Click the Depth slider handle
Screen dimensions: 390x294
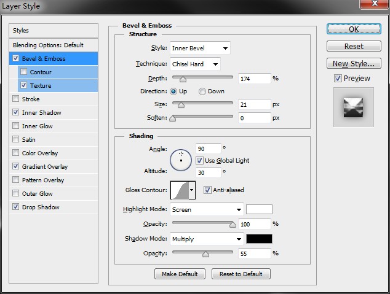tap(183, 79)
